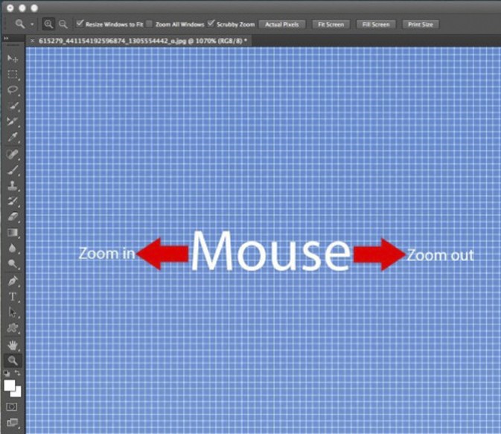501x434 pixels.
Task: Enable Zoom All Windows checkbox
Action: (x=150, y=25)
